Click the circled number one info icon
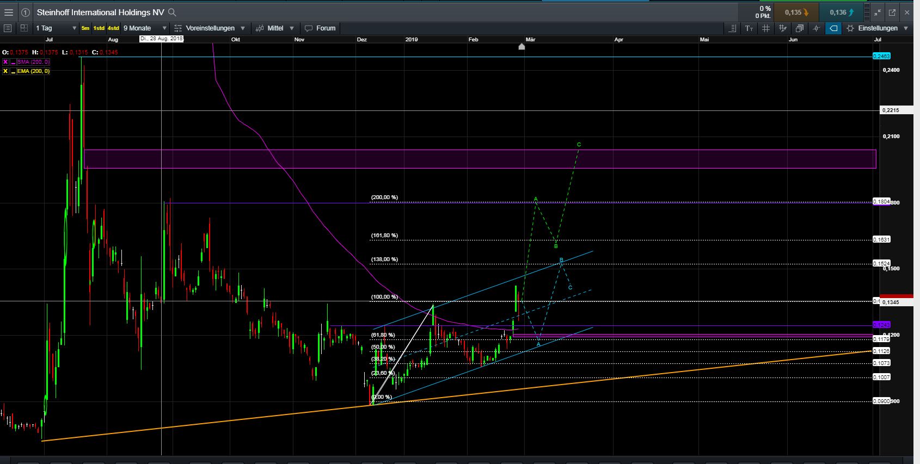This screenshot has width=920, height=464. coord(26,12)
